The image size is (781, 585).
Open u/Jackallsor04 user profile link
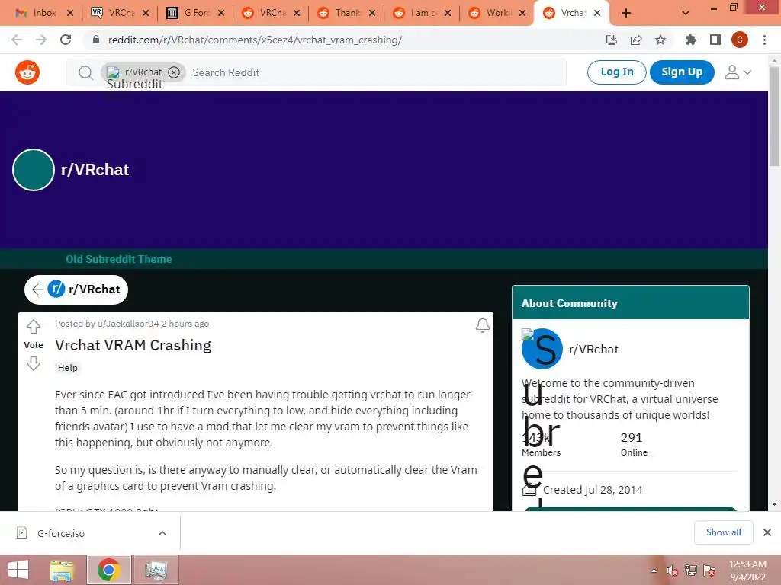128,324
